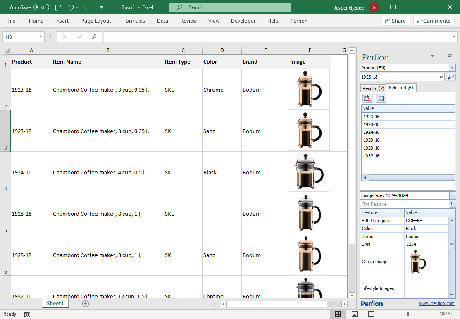460x319 pixels.
Task: Open the Perfion ribbon tab
Action: point(299,21)
